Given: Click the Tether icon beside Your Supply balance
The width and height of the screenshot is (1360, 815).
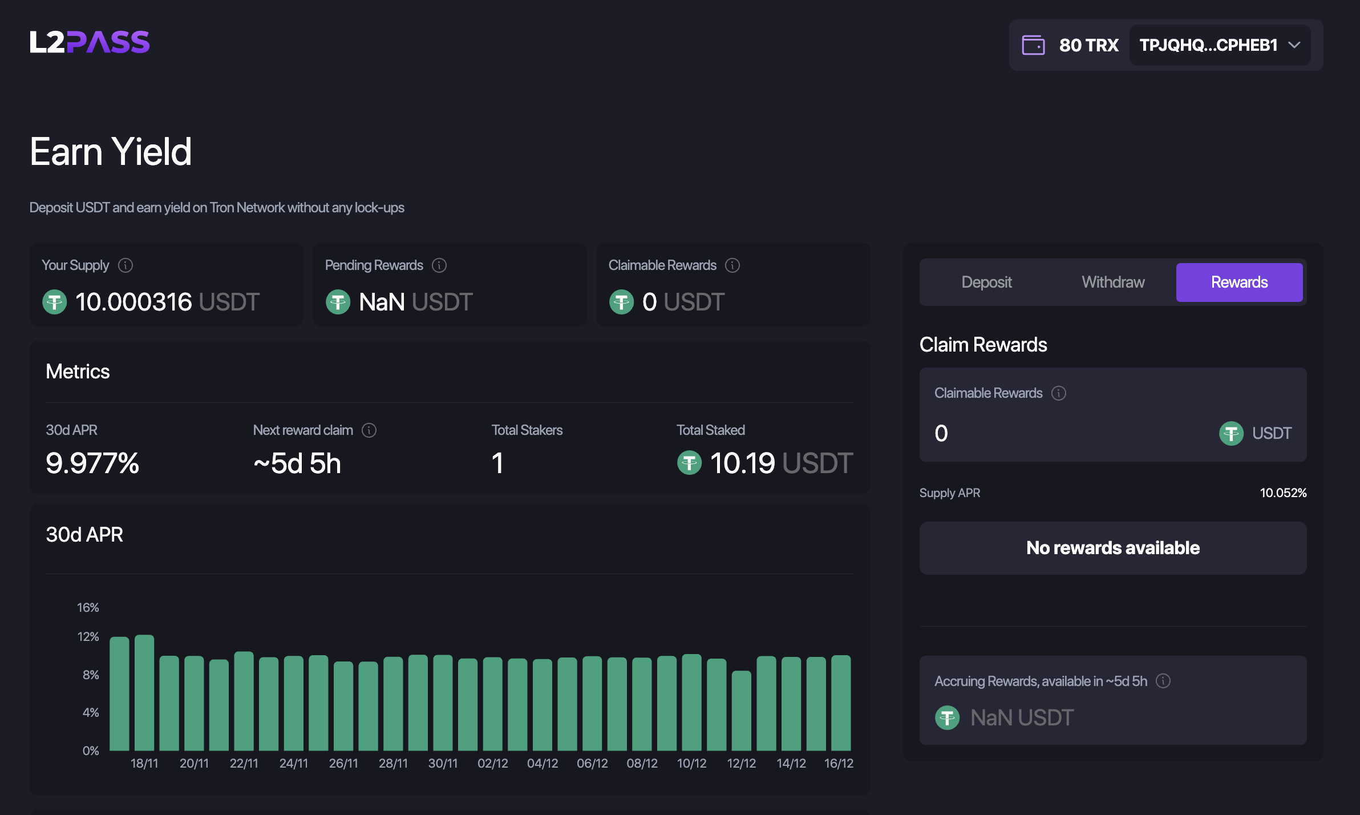Looking at the screenshot, I should 54,302.
